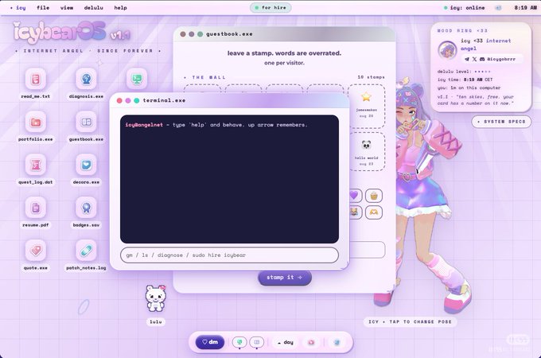The image size is (541, 358).
Task: Click the dm button in the dock
Action: pos(210,342)
